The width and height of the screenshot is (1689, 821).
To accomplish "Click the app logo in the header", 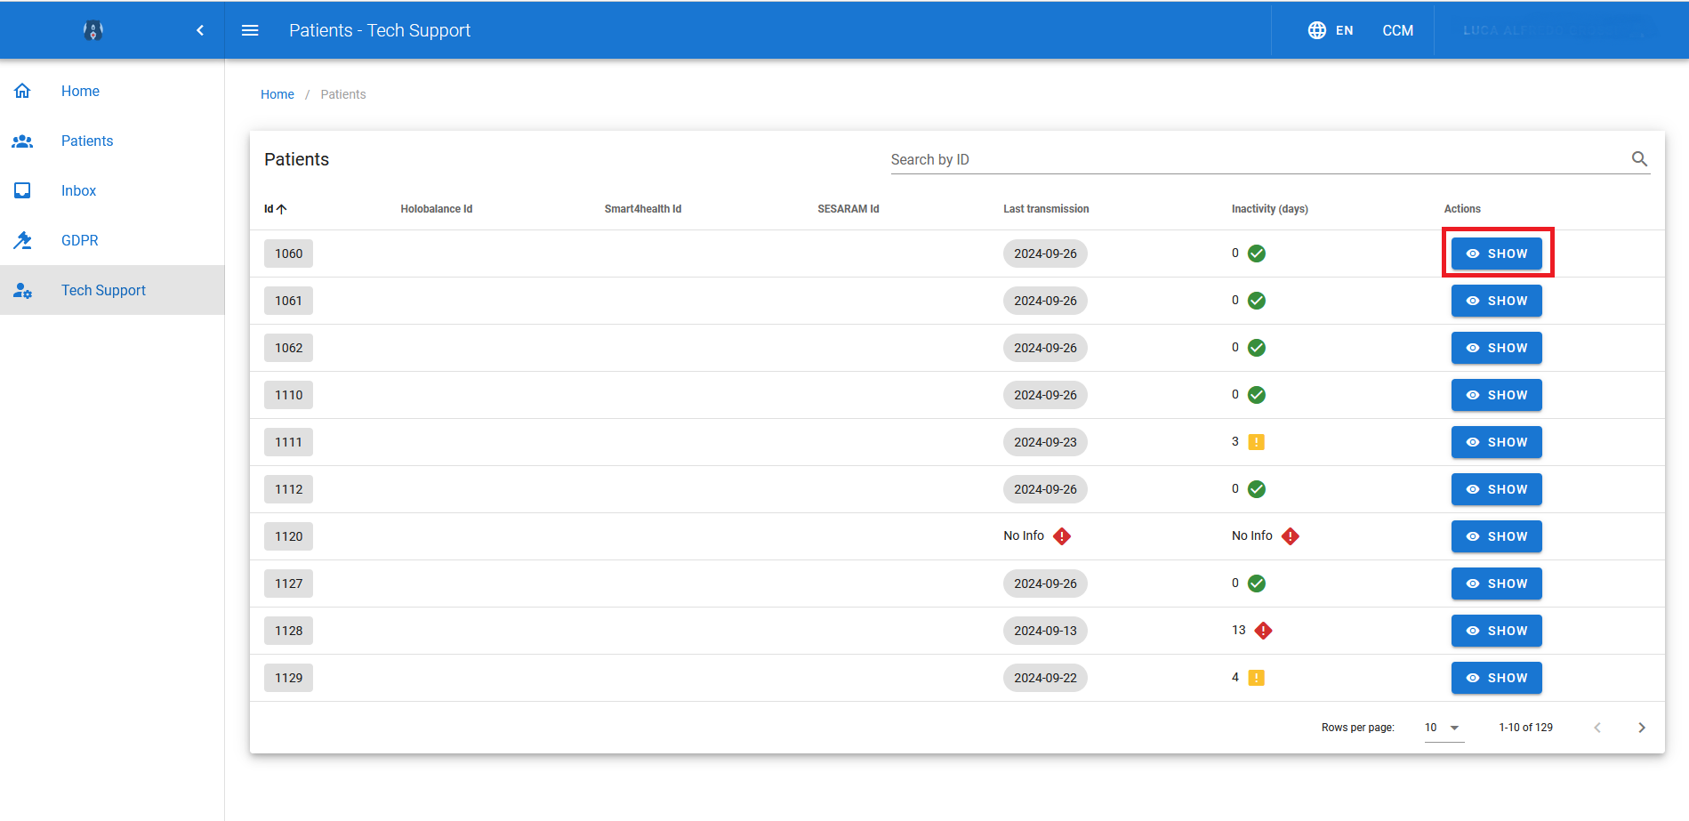I will (93, 30).
